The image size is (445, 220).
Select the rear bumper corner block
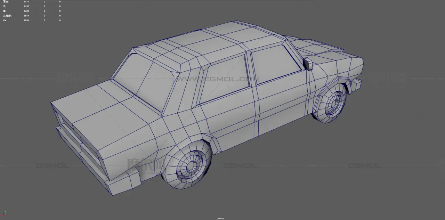point(356,84)
